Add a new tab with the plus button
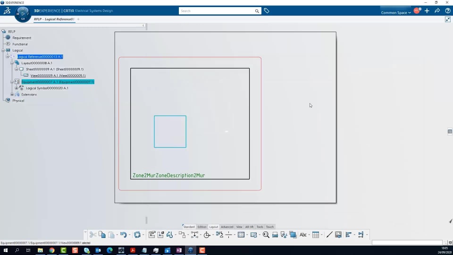This screenshot has width=453, height=255. coord(78,19)
